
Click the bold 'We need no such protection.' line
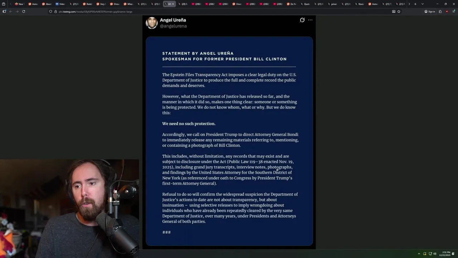tap(189, 124)
